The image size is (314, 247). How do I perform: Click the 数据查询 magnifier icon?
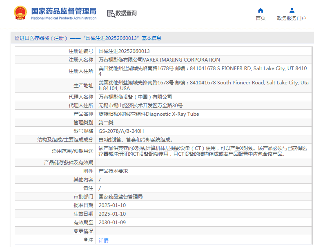pyautogui.click(x=111, y=13)
